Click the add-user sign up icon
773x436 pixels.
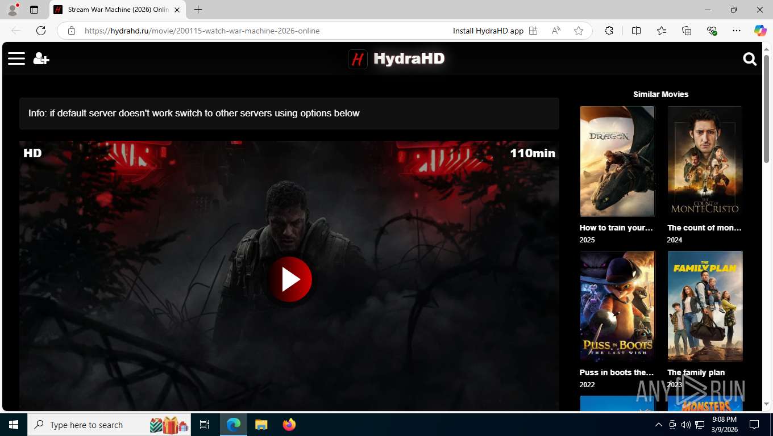coord(41,58)
